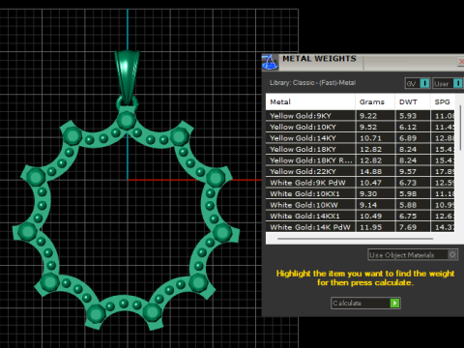Select the White Gold:9K PdW row

(x=360, y=183)
